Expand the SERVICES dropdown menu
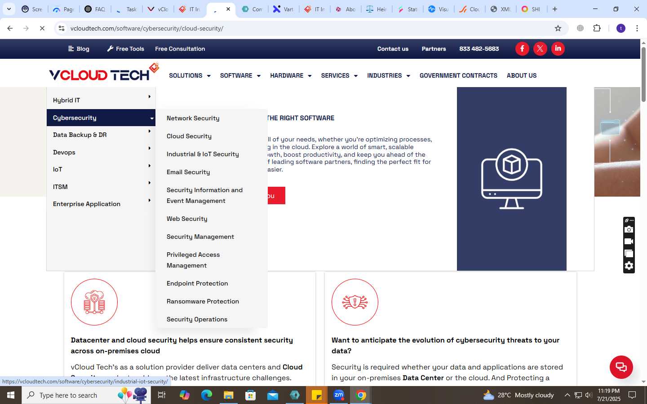The width and height of the screenshot is (647, 404). [x=339, y=75]
